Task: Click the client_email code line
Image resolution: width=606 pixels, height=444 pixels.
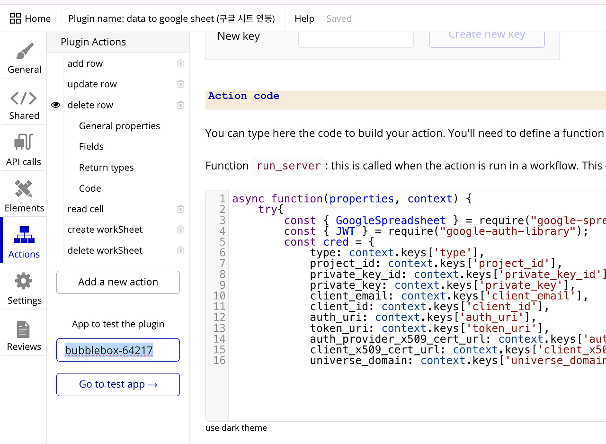Action: point(449,296)
